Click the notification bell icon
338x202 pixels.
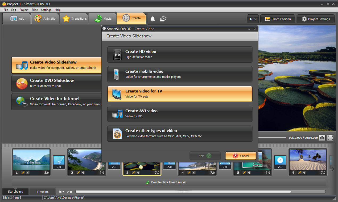[x=152, y=19]
